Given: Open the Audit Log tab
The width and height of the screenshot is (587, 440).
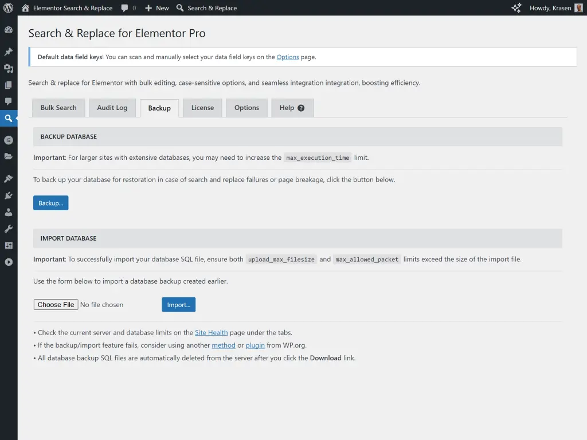Looking at the screenshot, I should click(112, 108).
